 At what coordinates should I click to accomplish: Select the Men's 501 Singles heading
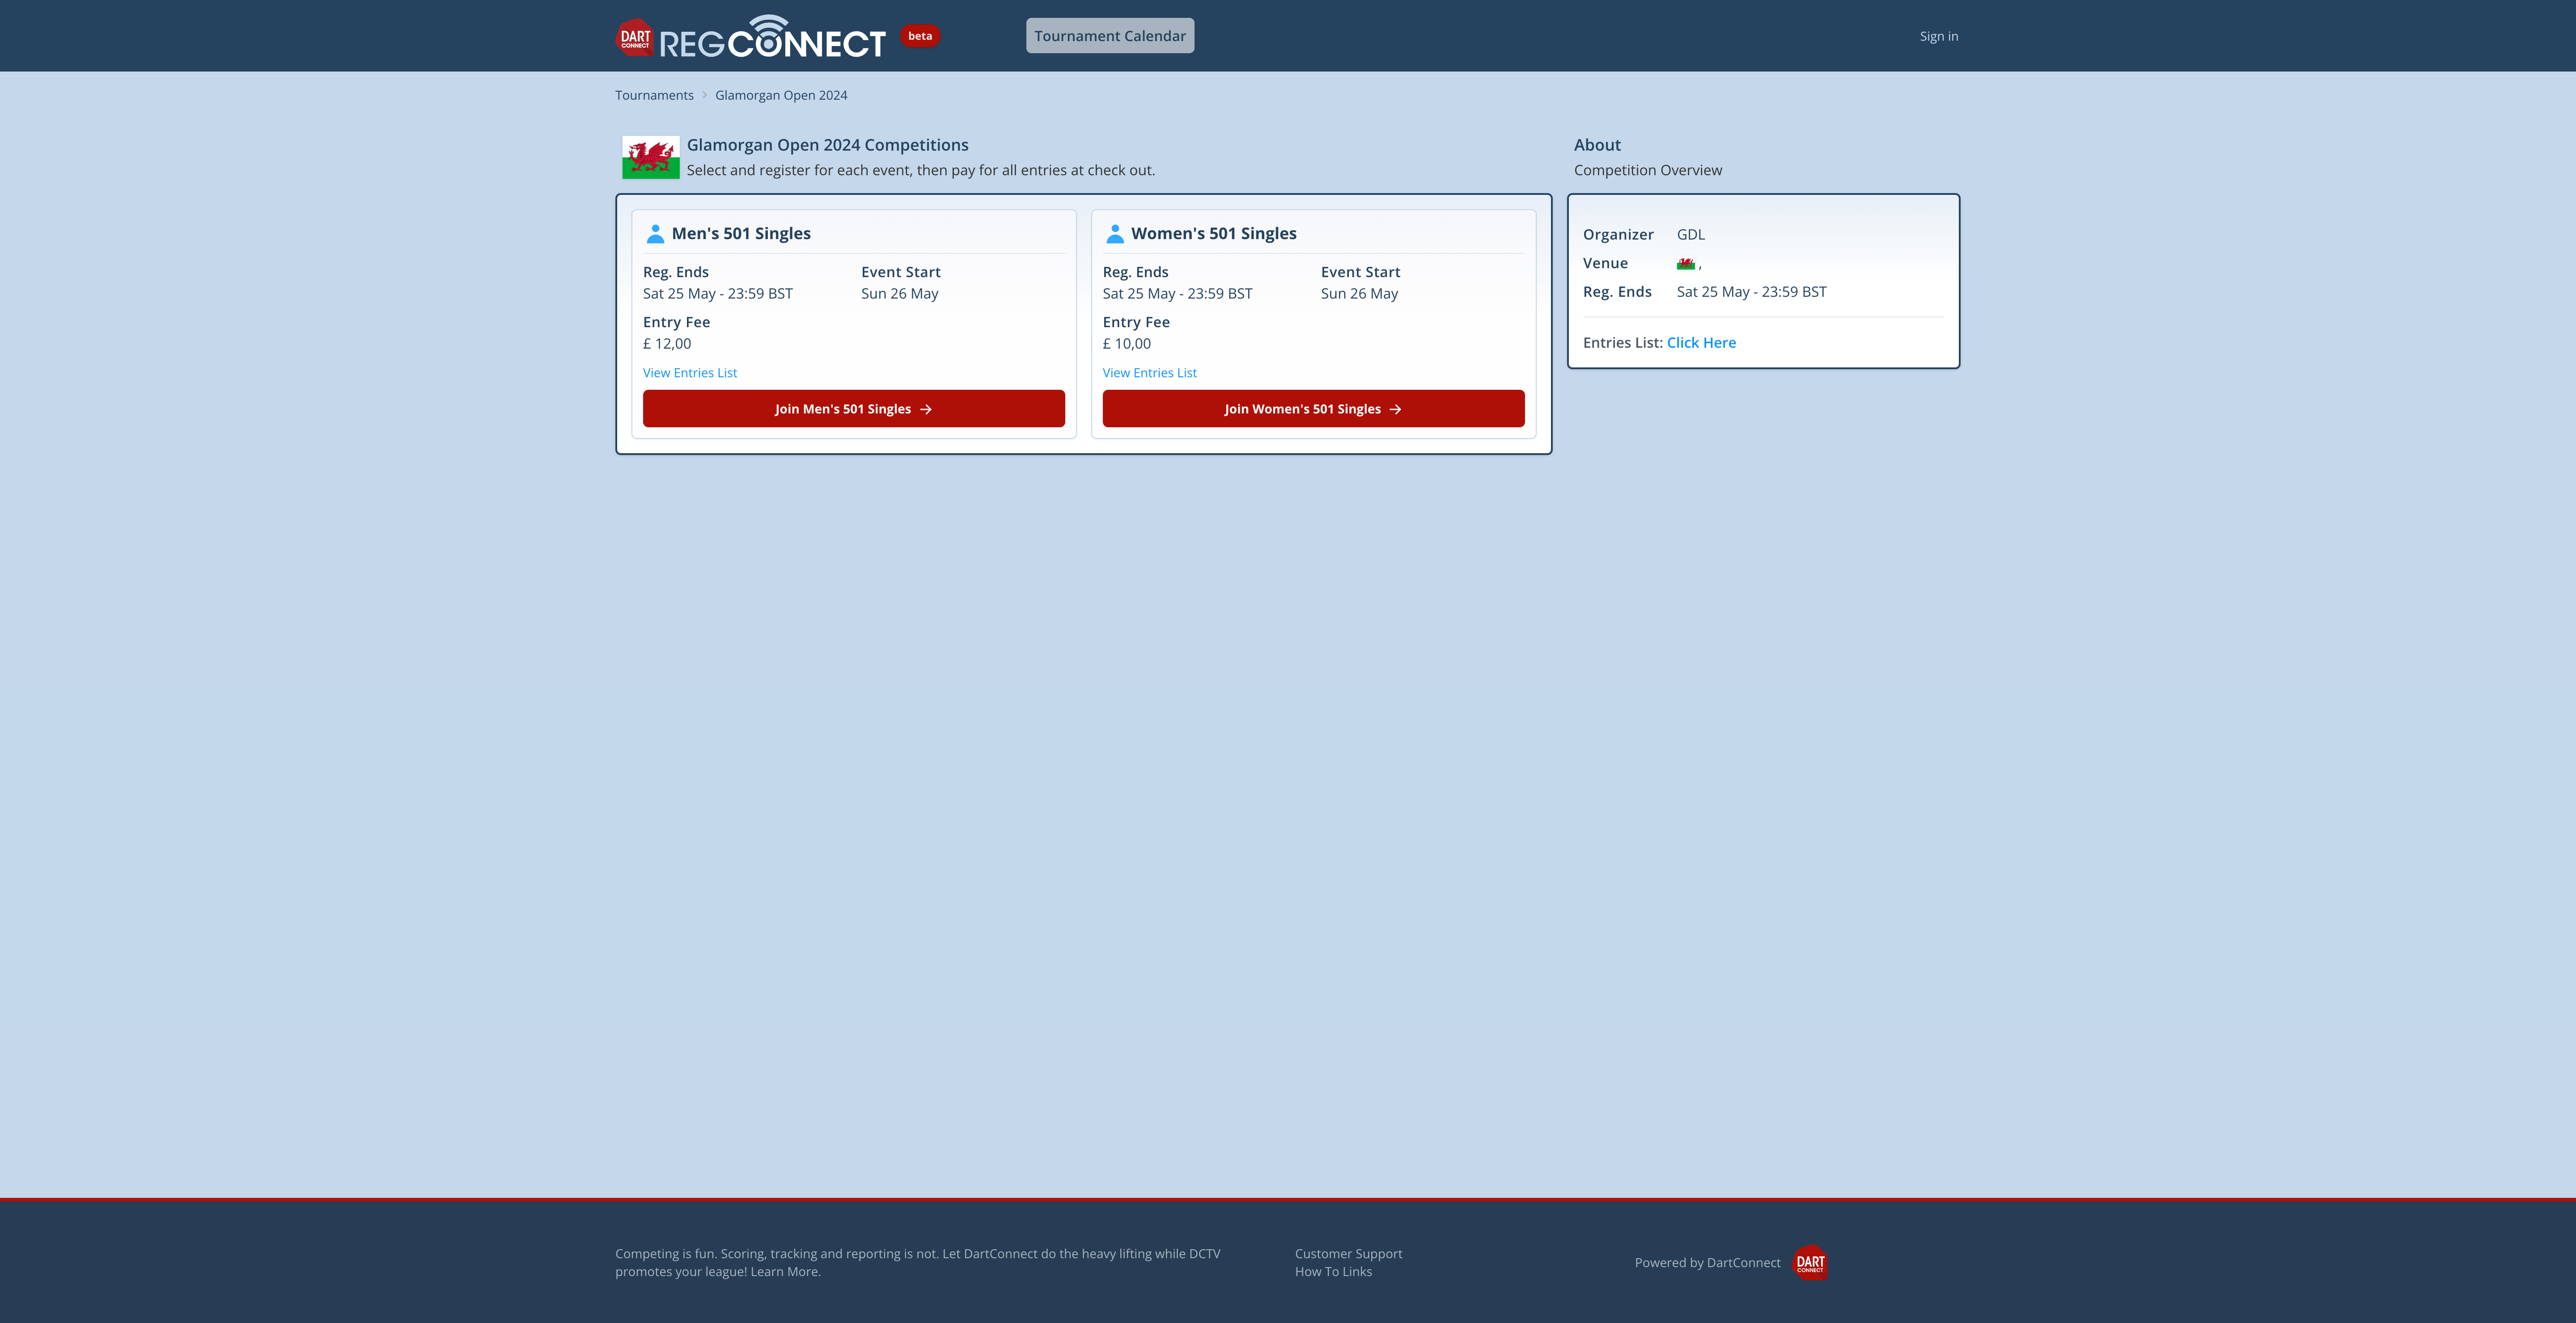(x=741, y=234)
